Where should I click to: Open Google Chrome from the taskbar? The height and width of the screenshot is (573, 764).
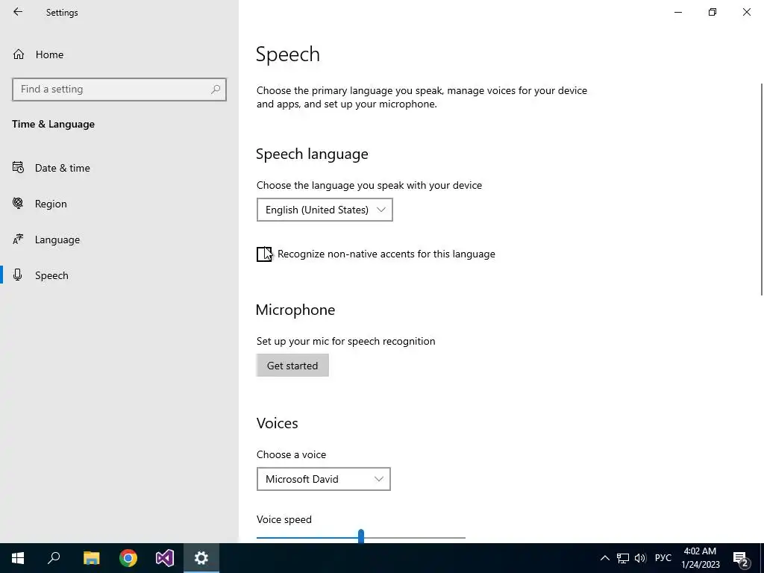pyautogui.click(x=128, y=558)
